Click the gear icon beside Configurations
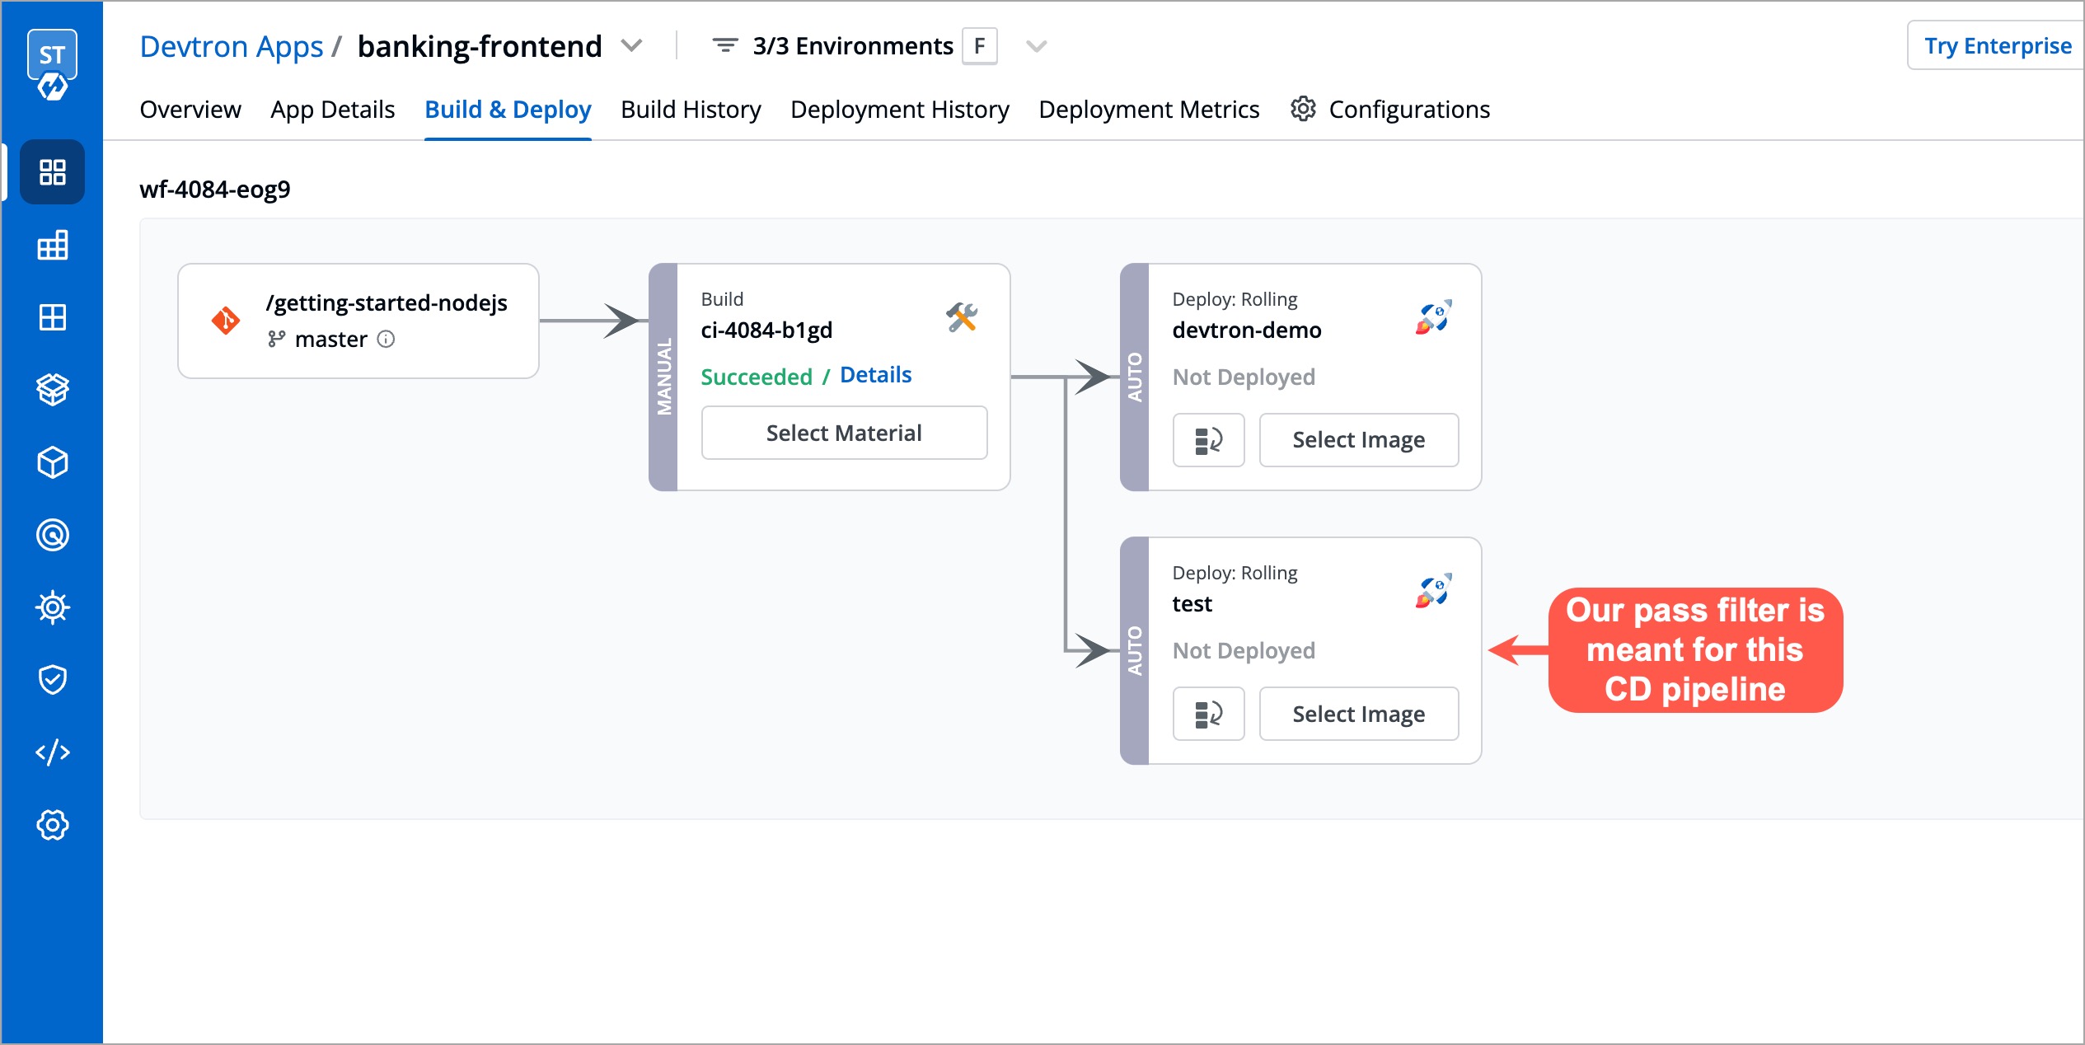Image resolution: width=2085 pixels, height=1045 pixels. point(1303,109)
